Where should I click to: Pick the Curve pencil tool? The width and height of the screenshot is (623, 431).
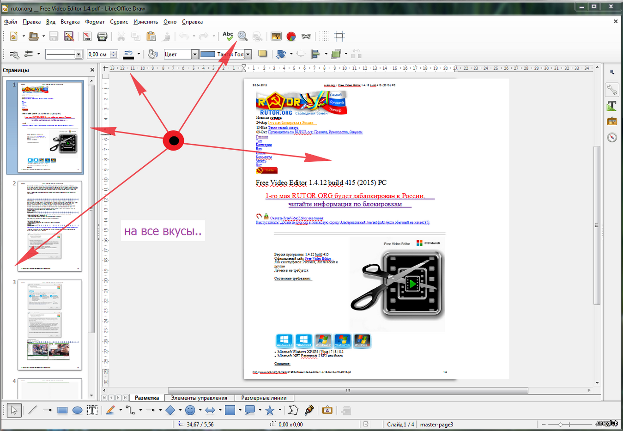click(x=110, y=410)
